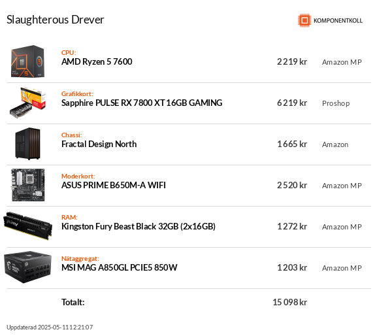377x336 pixels.
Task: Open MSI MAG A850GL PCIE5 850W link
Action: coord(120,268)
